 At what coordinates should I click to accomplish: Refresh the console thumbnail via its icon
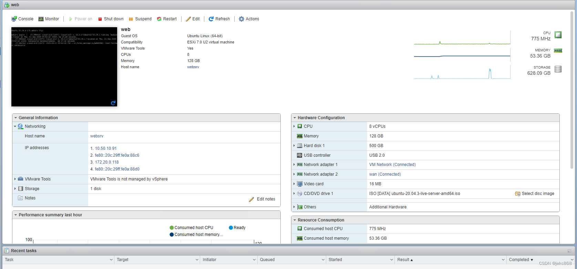pos(113,103)
